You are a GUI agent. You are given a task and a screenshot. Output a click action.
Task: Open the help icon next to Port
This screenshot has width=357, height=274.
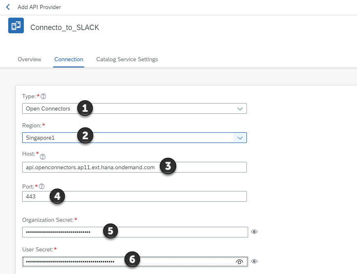tap(41, 187)
